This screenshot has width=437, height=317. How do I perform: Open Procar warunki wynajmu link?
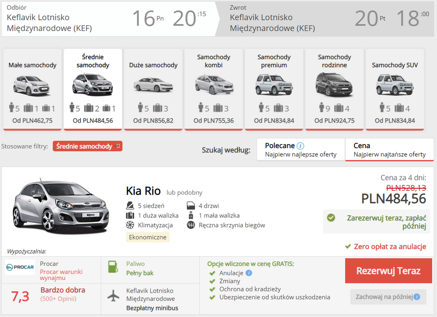[61, 275]
